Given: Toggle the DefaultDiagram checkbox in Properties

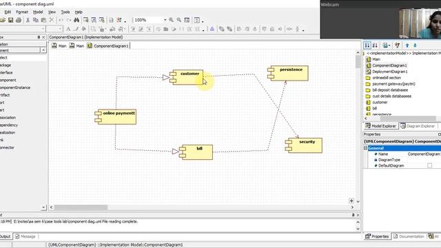Looking at the screenshot, I should click(429, 165).
